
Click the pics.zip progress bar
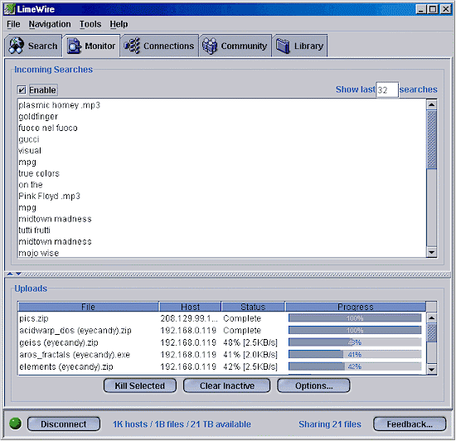tap(355, 318)
